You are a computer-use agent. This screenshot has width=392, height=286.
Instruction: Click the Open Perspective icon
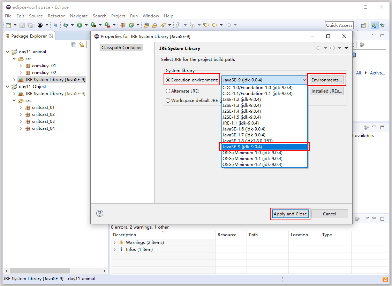pos(363,25)
